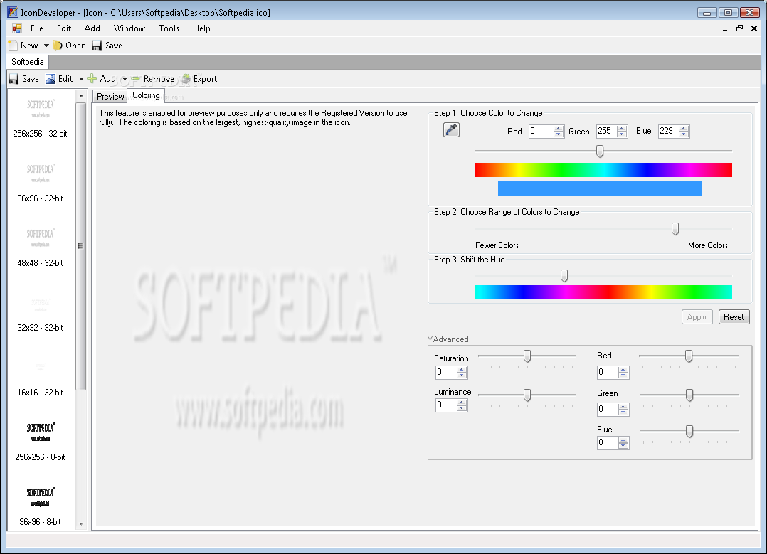Click the New document toolbar icon

(14, 46)
